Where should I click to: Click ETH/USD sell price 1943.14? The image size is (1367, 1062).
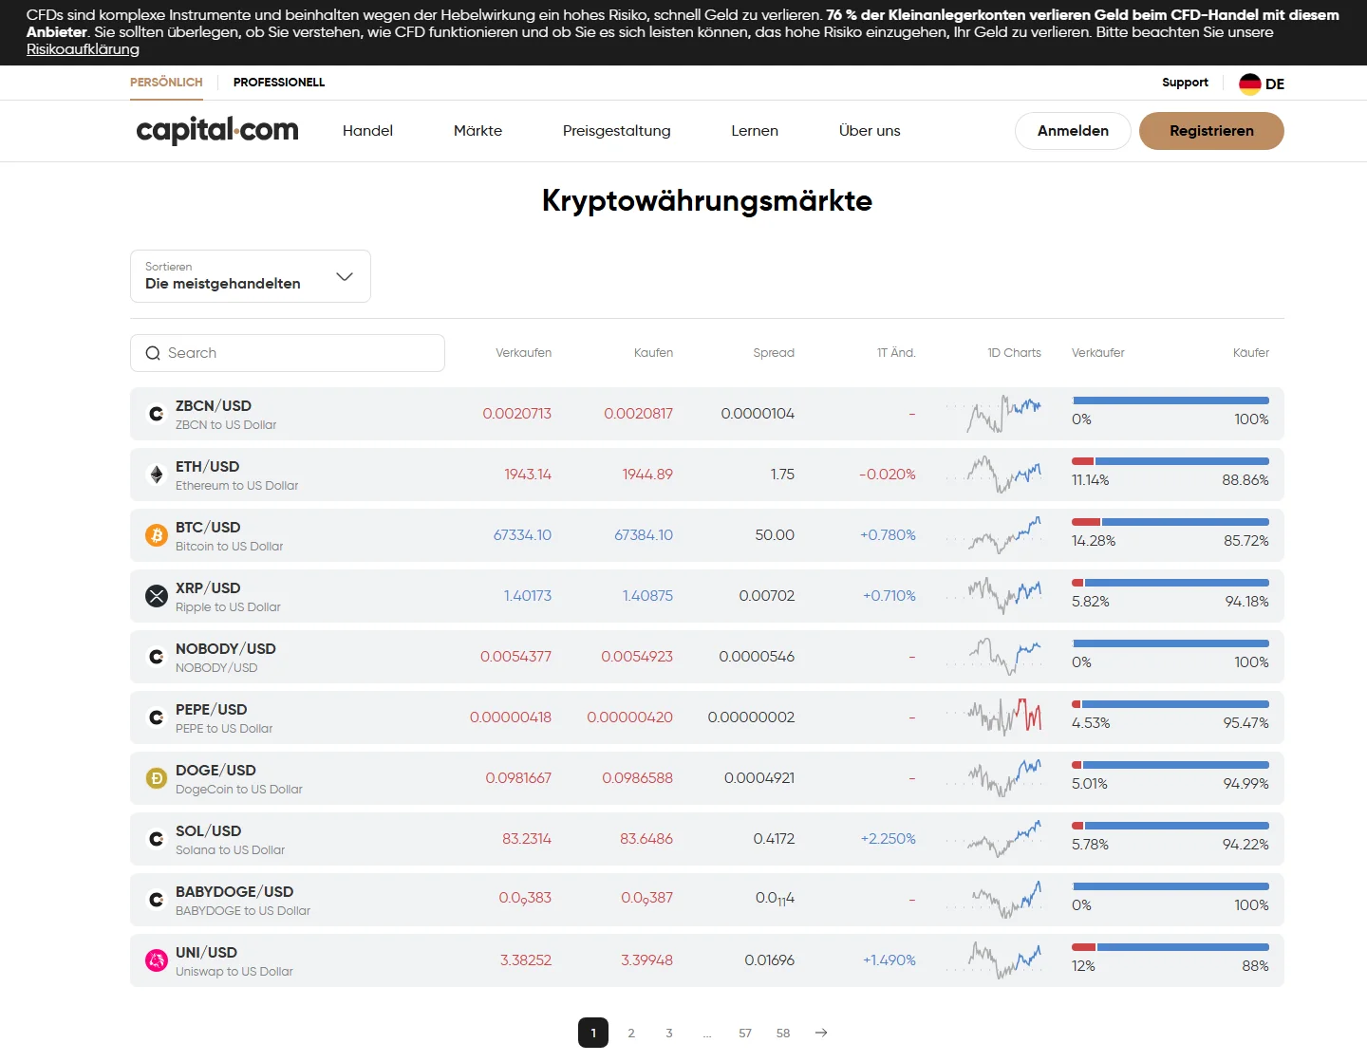point(528,475)
